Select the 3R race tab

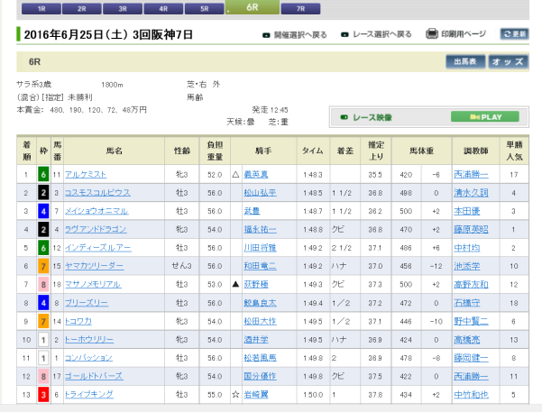pos(123,7)
